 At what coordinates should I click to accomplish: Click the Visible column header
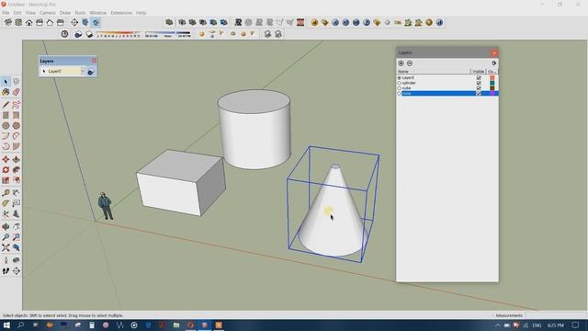click(478, 72)
